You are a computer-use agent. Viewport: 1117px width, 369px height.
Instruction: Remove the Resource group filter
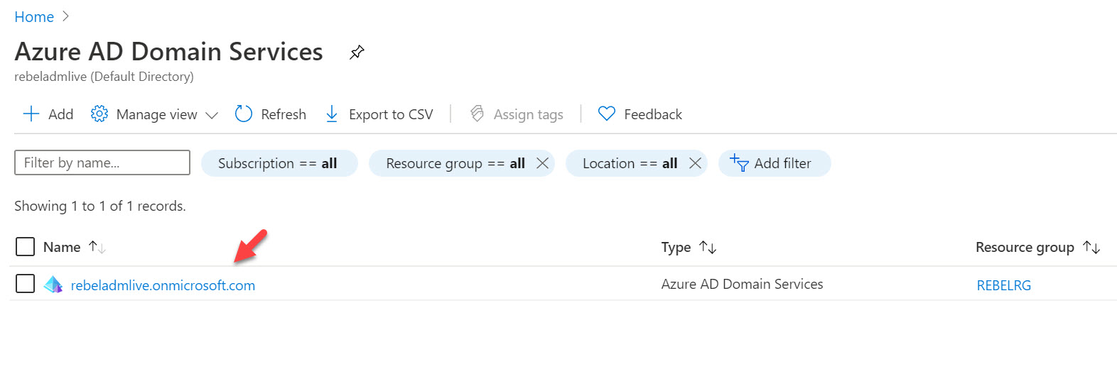(x=542, y=163)
